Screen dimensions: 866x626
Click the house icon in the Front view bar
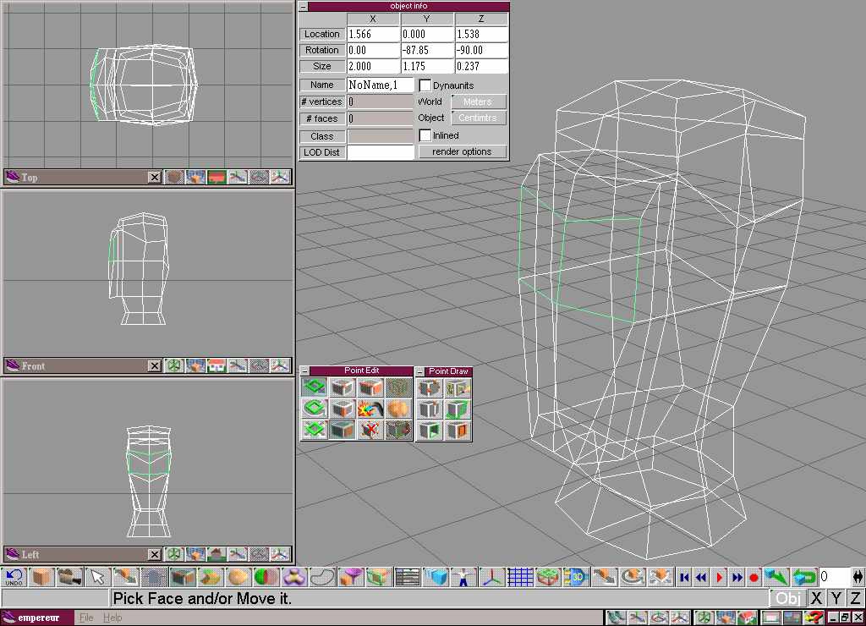[x=216, y=365]
